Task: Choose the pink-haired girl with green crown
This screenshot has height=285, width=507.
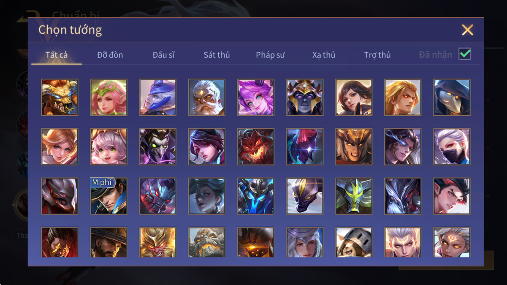Action: [109, 97]
